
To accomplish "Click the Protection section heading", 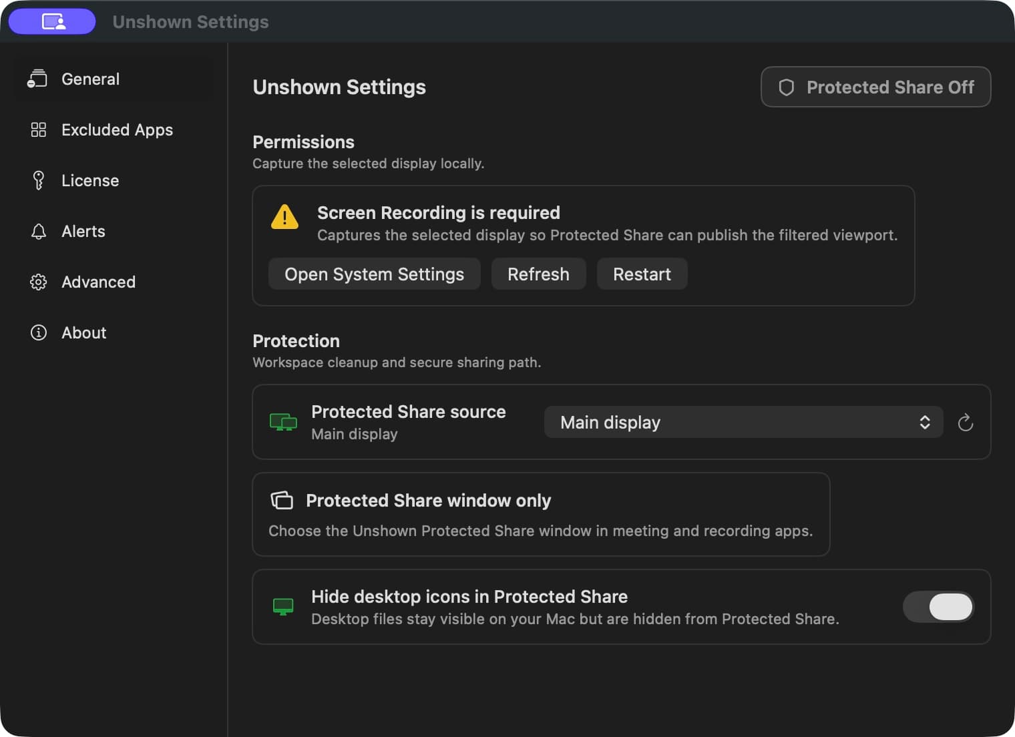I will click(x=296, y=340).
